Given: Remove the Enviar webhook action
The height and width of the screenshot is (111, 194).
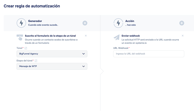Looking at the screenshot, I should coord(182,35).
